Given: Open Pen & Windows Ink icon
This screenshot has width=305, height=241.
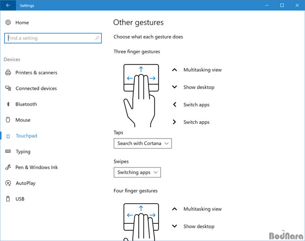Looking at the screenshot, I should point(8,167).
